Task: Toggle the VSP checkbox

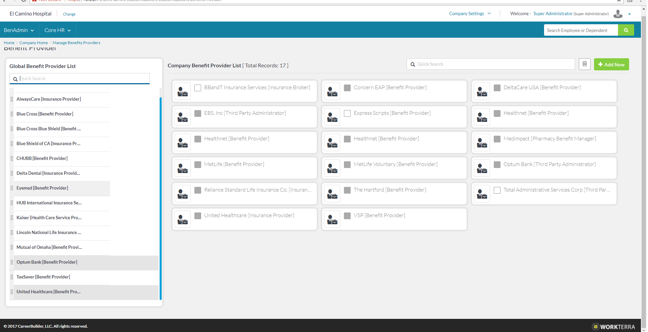Action: tap(347, 216)
